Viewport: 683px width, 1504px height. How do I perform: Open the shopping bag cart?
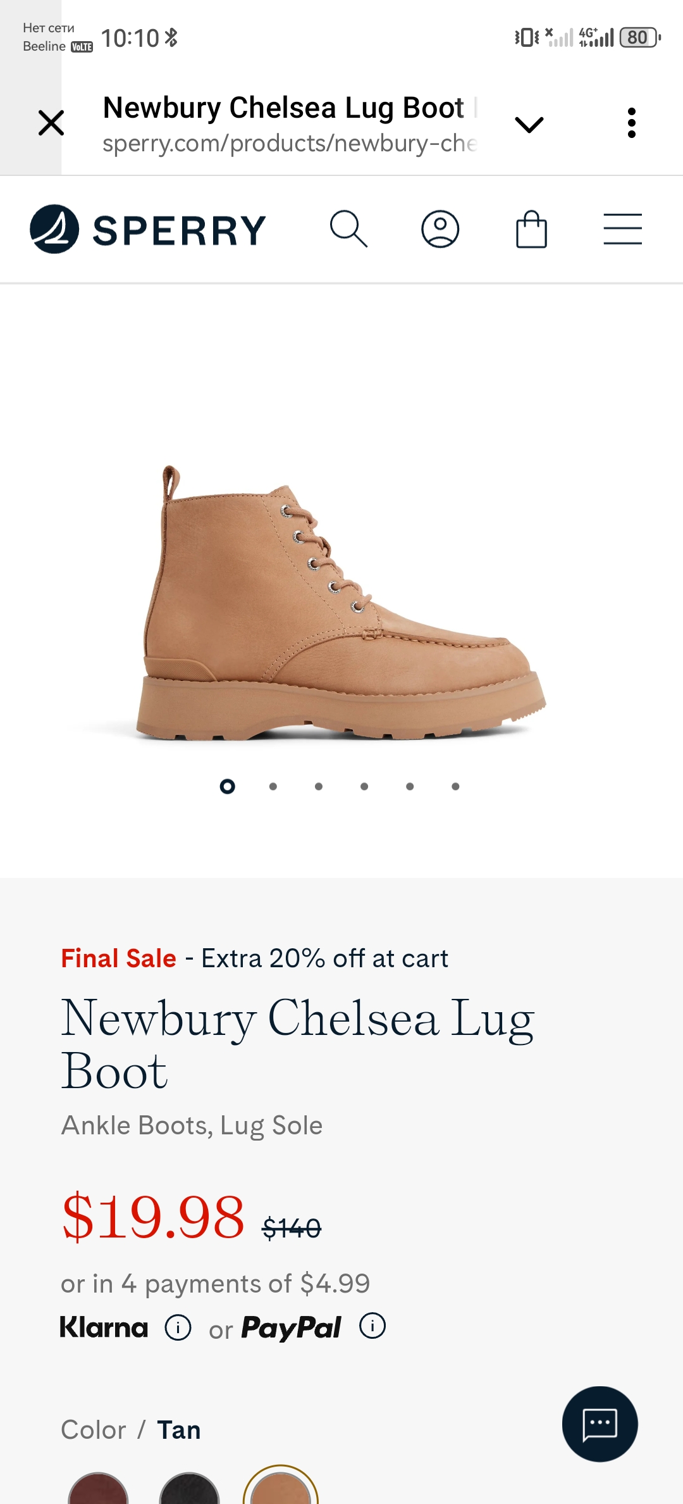tap(531, 229)
